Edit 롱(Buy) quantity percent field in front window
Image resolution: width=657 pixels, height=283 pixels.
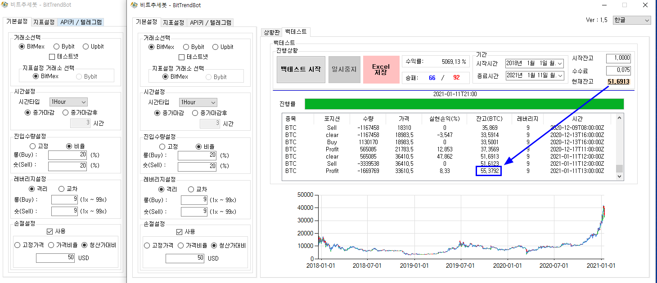pyautogui.click(x=198, y=155)
